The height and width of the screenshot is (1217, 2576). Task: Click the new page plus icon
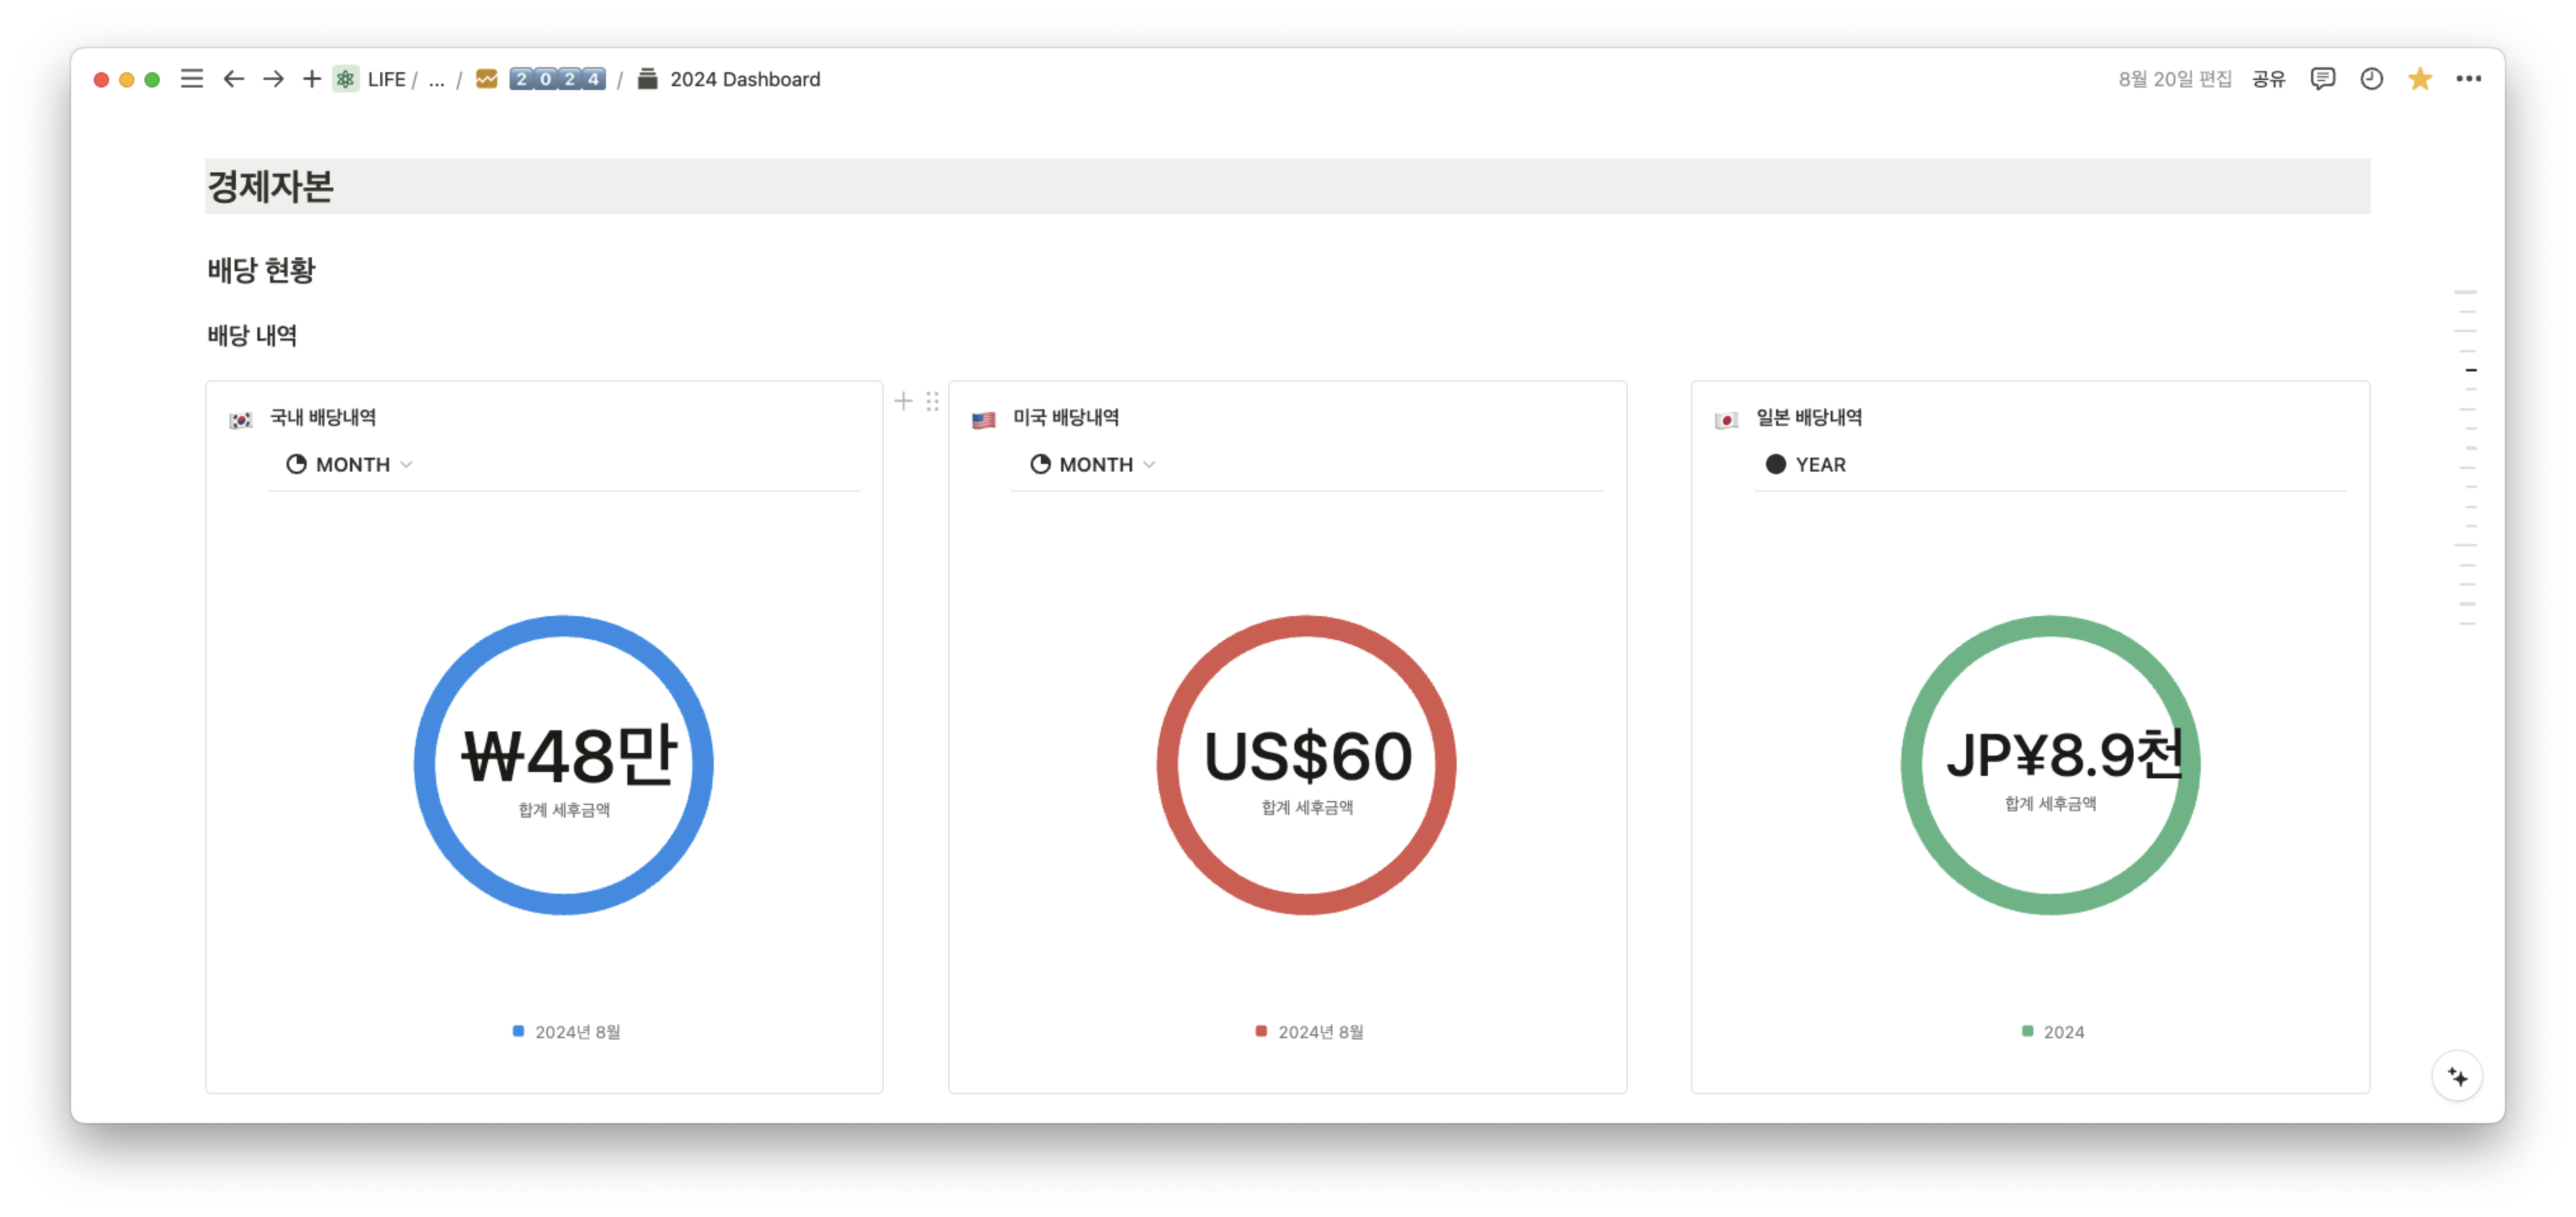coord(312,79)
